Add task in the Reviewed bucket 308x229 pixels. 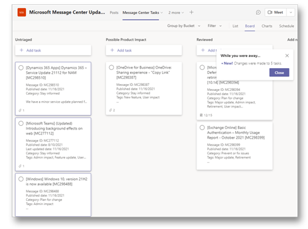(x=206, y=50)
